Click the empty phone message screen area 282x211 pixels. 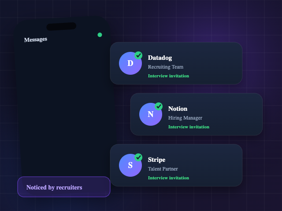[63, 108]
